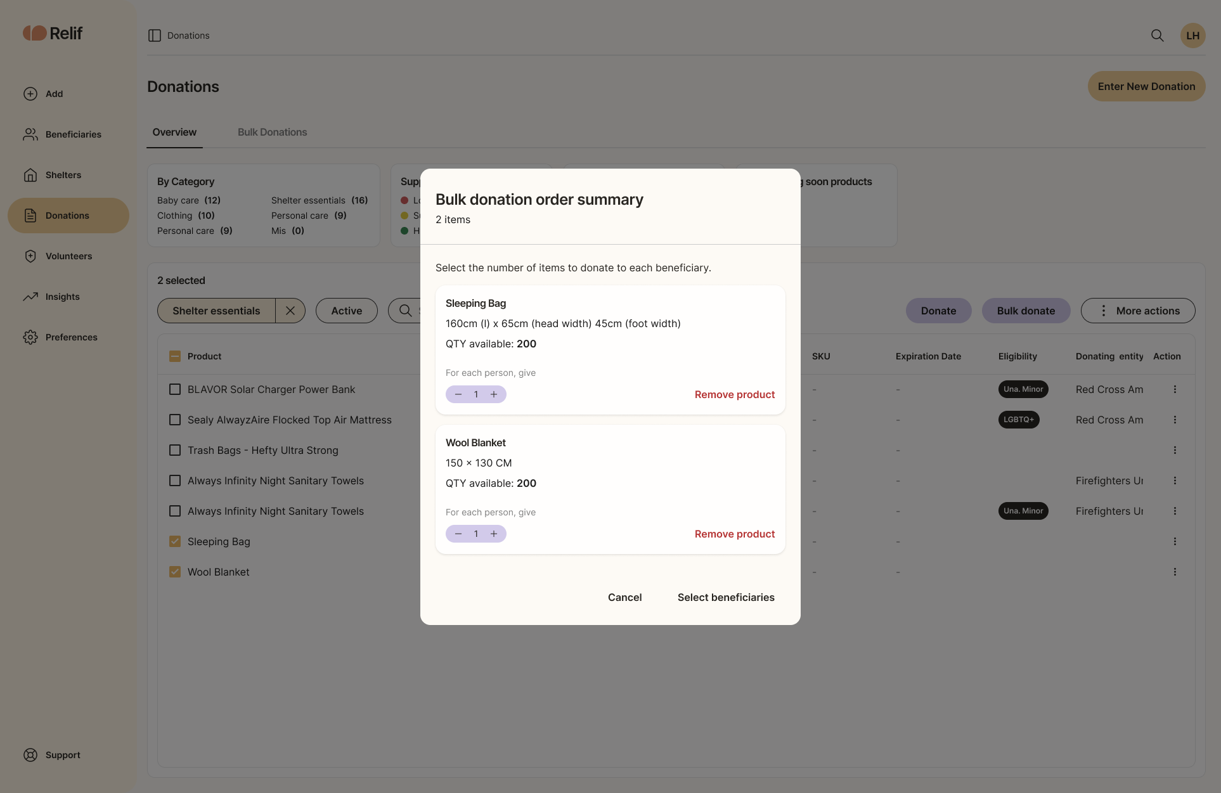Viewport: 1221px width, 793px height.
Task: Click Enter New Donation button
Action: [1146, 86]
